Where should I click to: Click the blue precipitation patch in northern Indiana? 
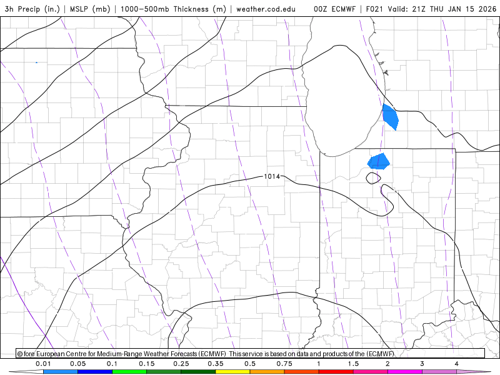pos(379,161)
